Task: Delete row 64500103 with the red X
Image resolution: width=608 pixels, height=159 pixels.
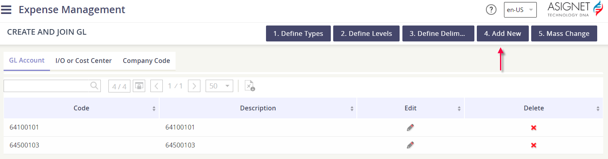Action: [534, 145]
